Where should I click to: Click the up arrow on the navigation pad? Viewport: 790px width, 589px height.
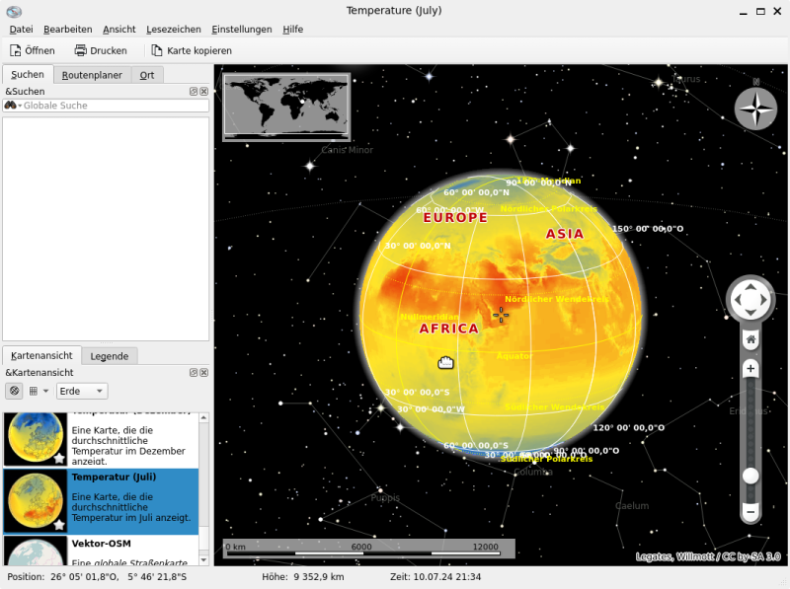click(750, 288)
